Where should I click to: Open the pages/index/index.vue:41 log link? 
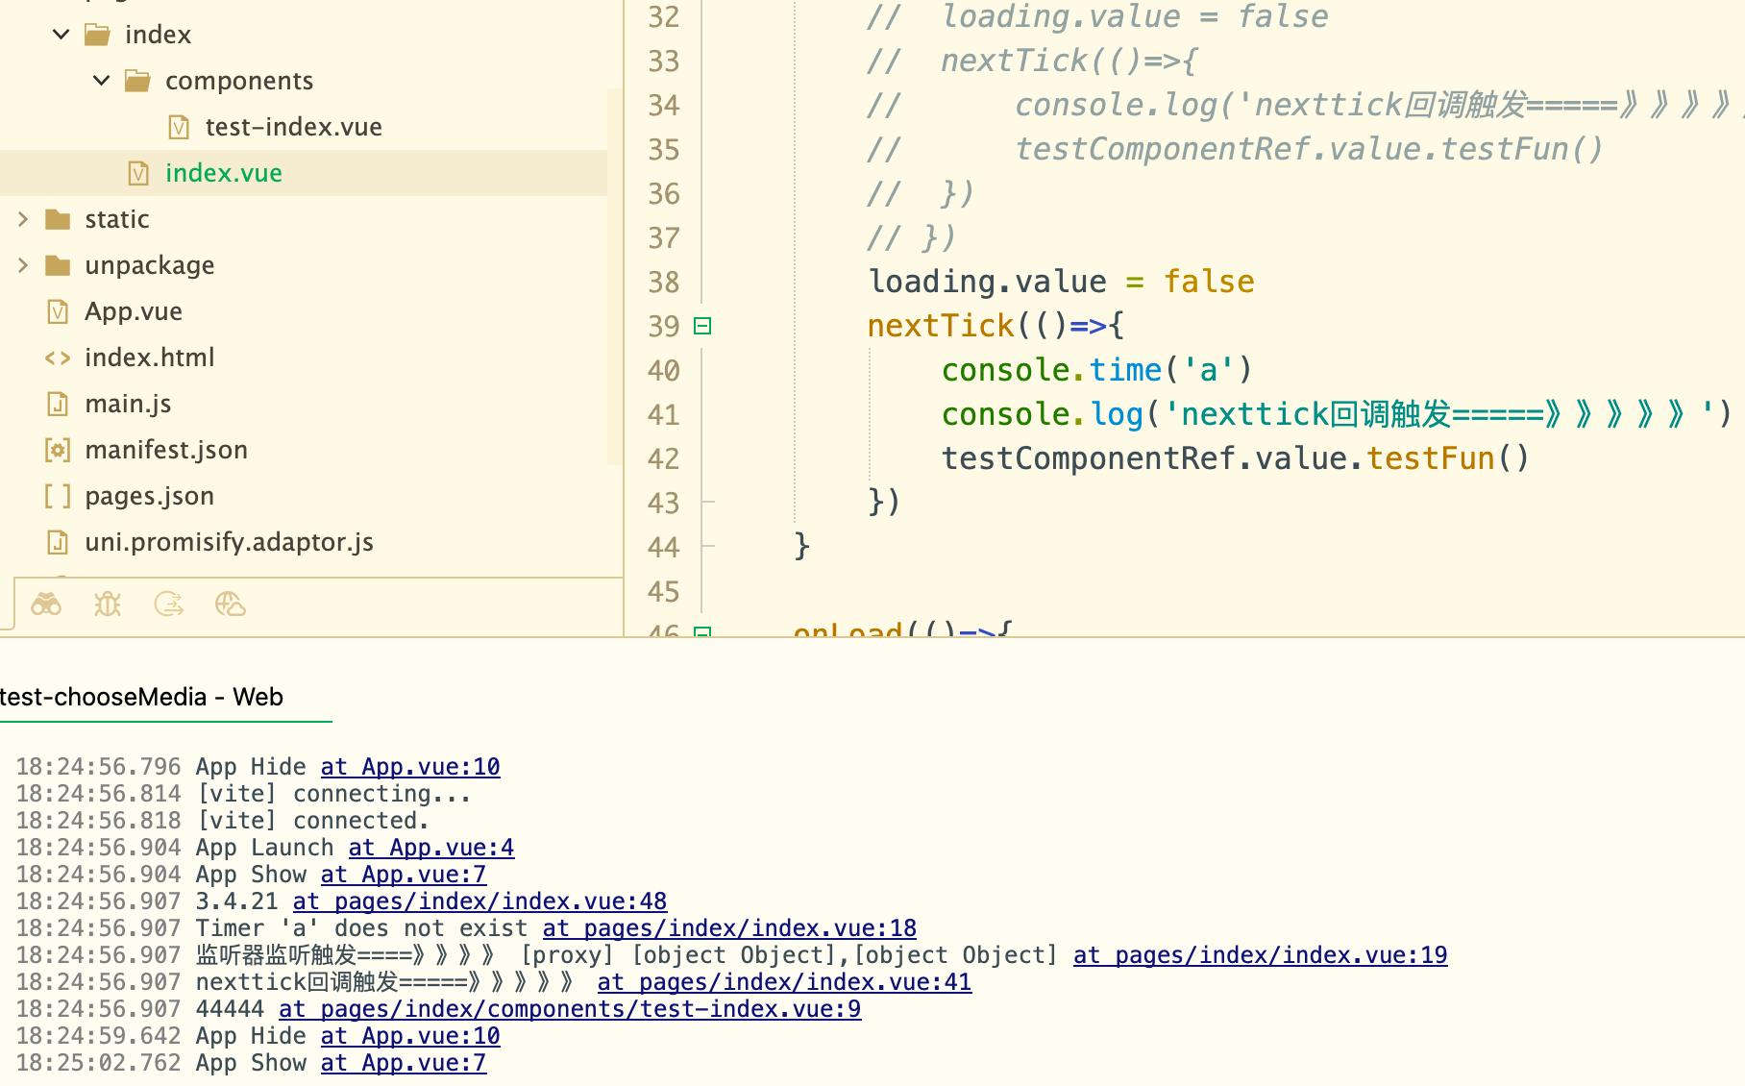click(x=784, y=982)
